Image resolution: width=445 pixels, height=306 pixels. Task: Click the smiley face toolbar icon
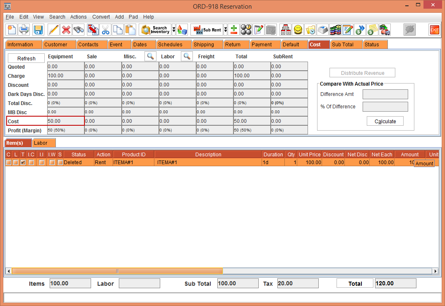coord(298,30)
